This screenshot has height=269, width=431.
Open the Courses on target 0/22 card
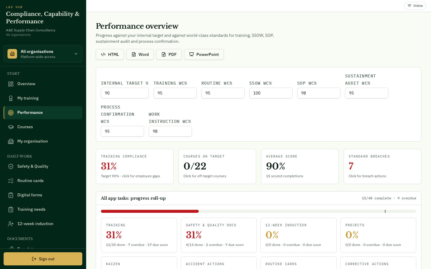pos(217,166)
